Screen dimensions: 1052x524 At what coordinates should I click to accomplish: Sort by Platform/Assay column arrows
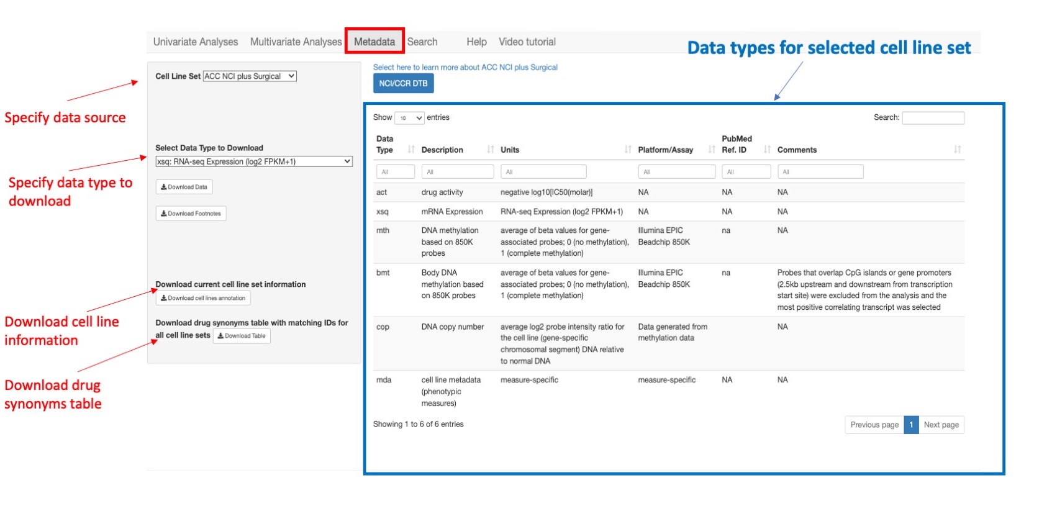pyautogui.click(x=712, y=150)
